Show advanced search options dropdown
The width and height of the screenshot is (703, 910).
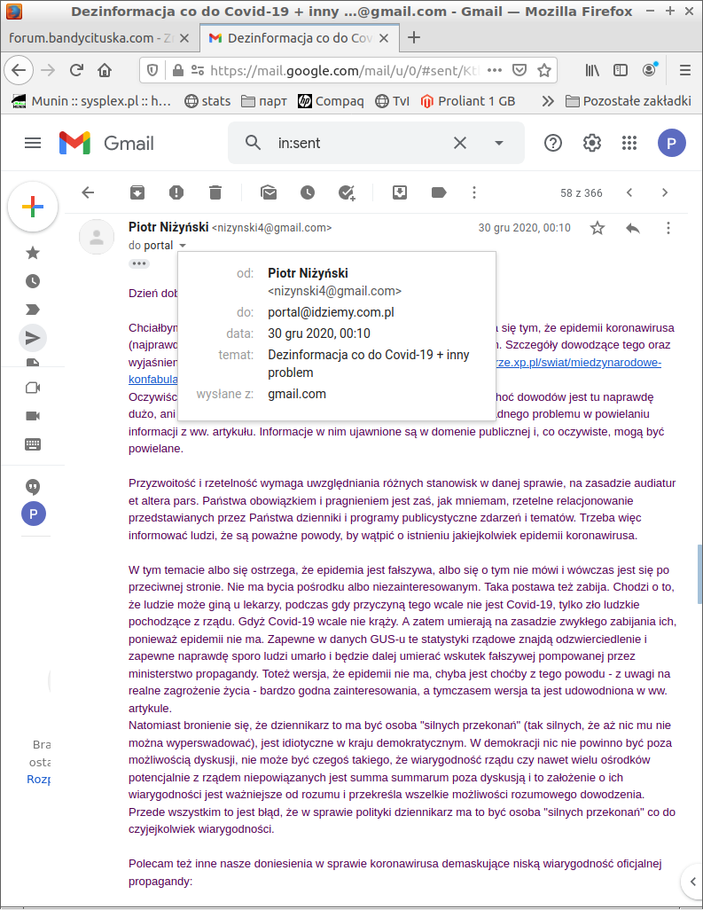(x=499, y=143)
